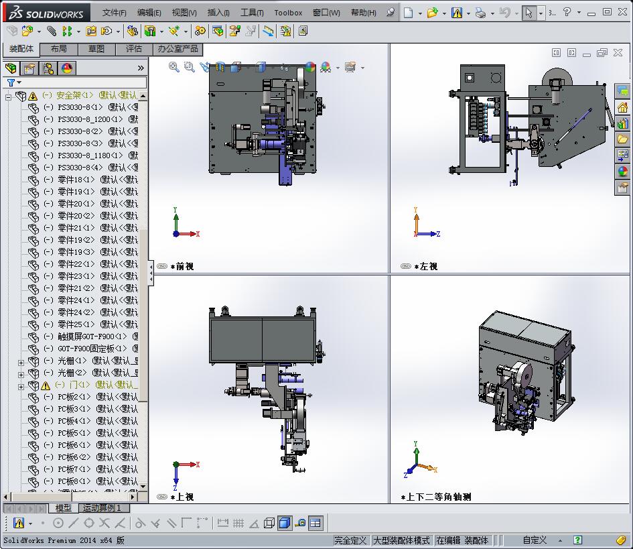Image resolution: width=633 pixels, height=549 pixels.
Task: Click the New document icon
Action: (x=408, y=13)
